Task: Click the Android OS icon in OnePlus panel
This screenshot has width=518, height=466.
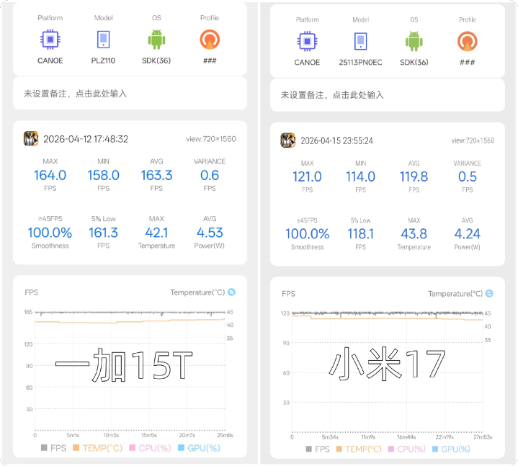Action: click(x=156, y=40)
